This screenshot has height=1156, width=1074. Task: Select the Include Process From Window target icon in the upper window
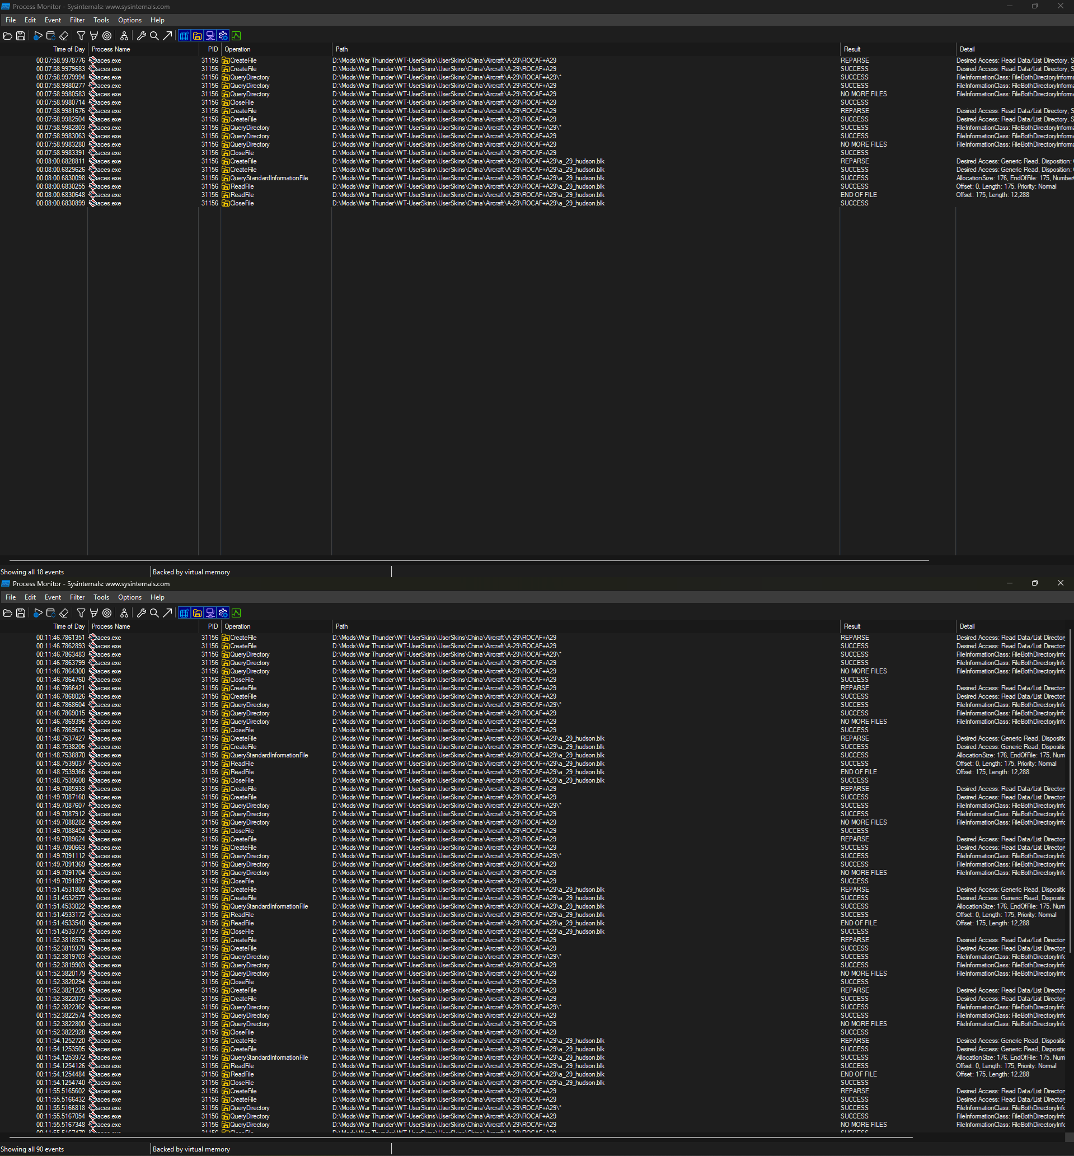pyautogui.click(x=107, y=36)
